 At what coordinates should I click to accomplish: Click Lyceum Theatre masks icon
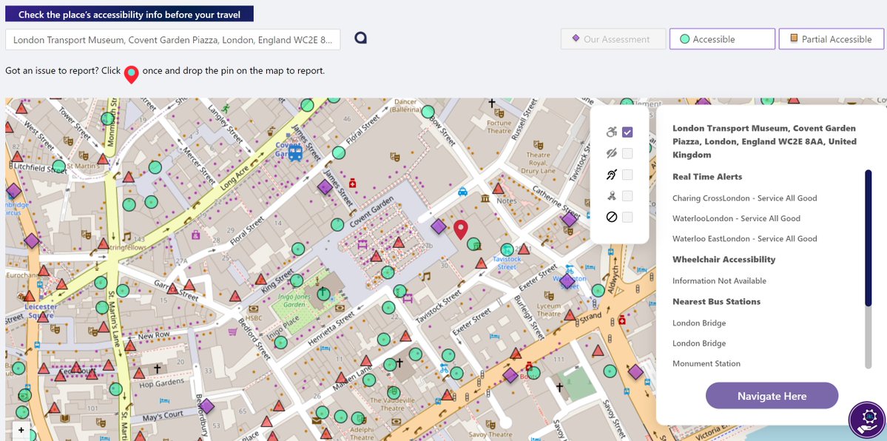click(548, 295)
